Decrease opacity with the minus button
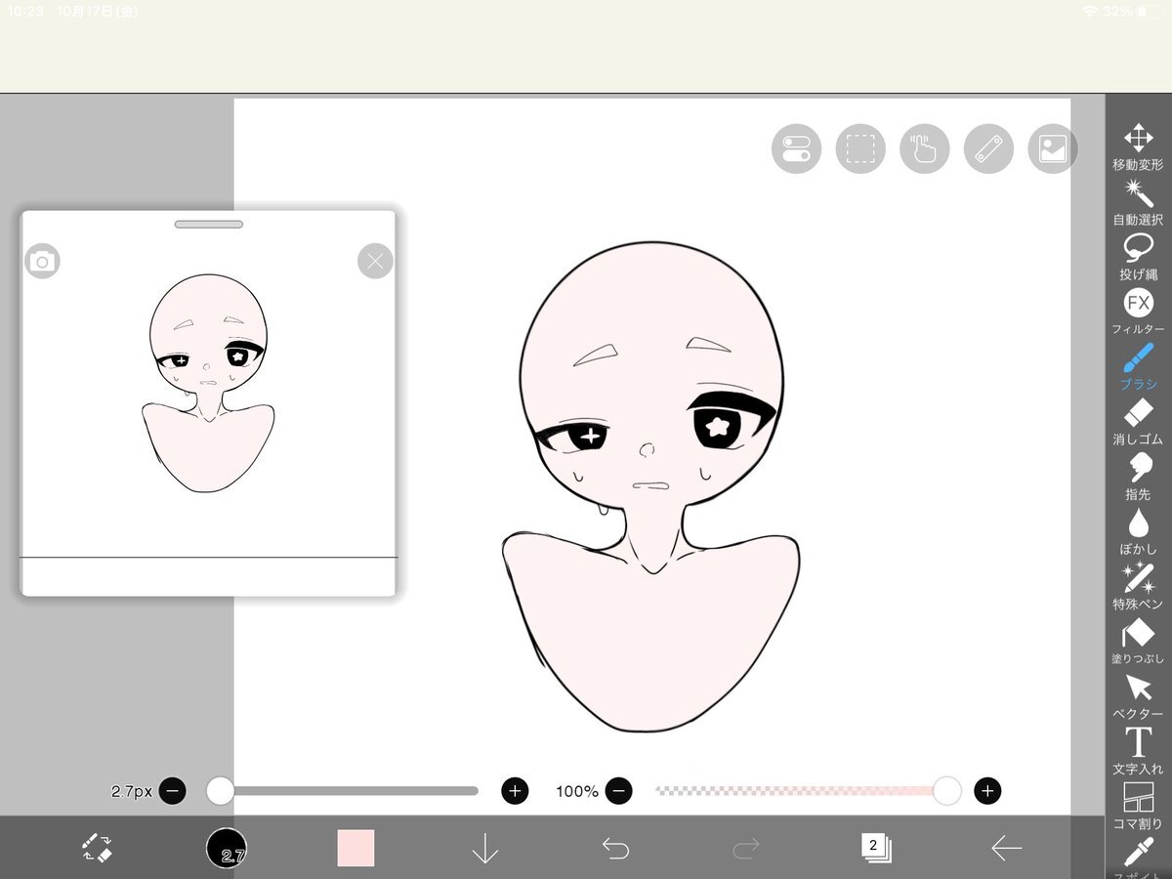The image size is (1172, 879). pos(619,791)
